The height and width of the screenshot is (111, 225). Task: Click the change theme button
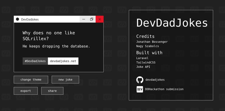pyautogui.click(x=31, y=80)
